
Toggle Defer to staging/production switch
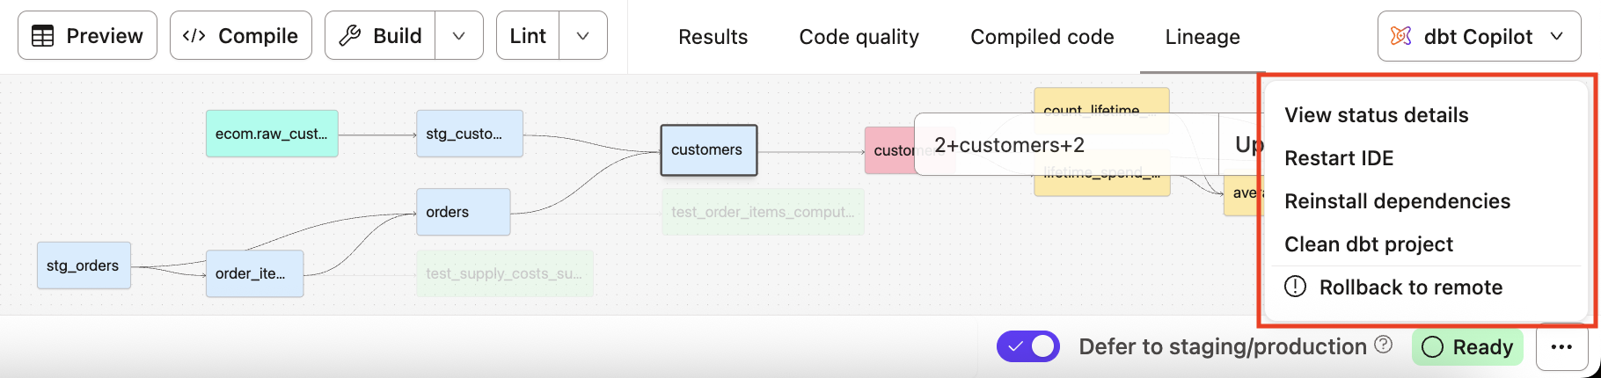[x=1027, y=347]
